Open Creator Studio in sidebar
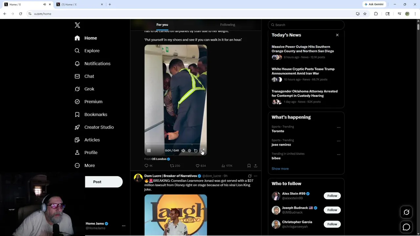Image resolution: width=420 pixels, height=236 pixels. [94, 127]
